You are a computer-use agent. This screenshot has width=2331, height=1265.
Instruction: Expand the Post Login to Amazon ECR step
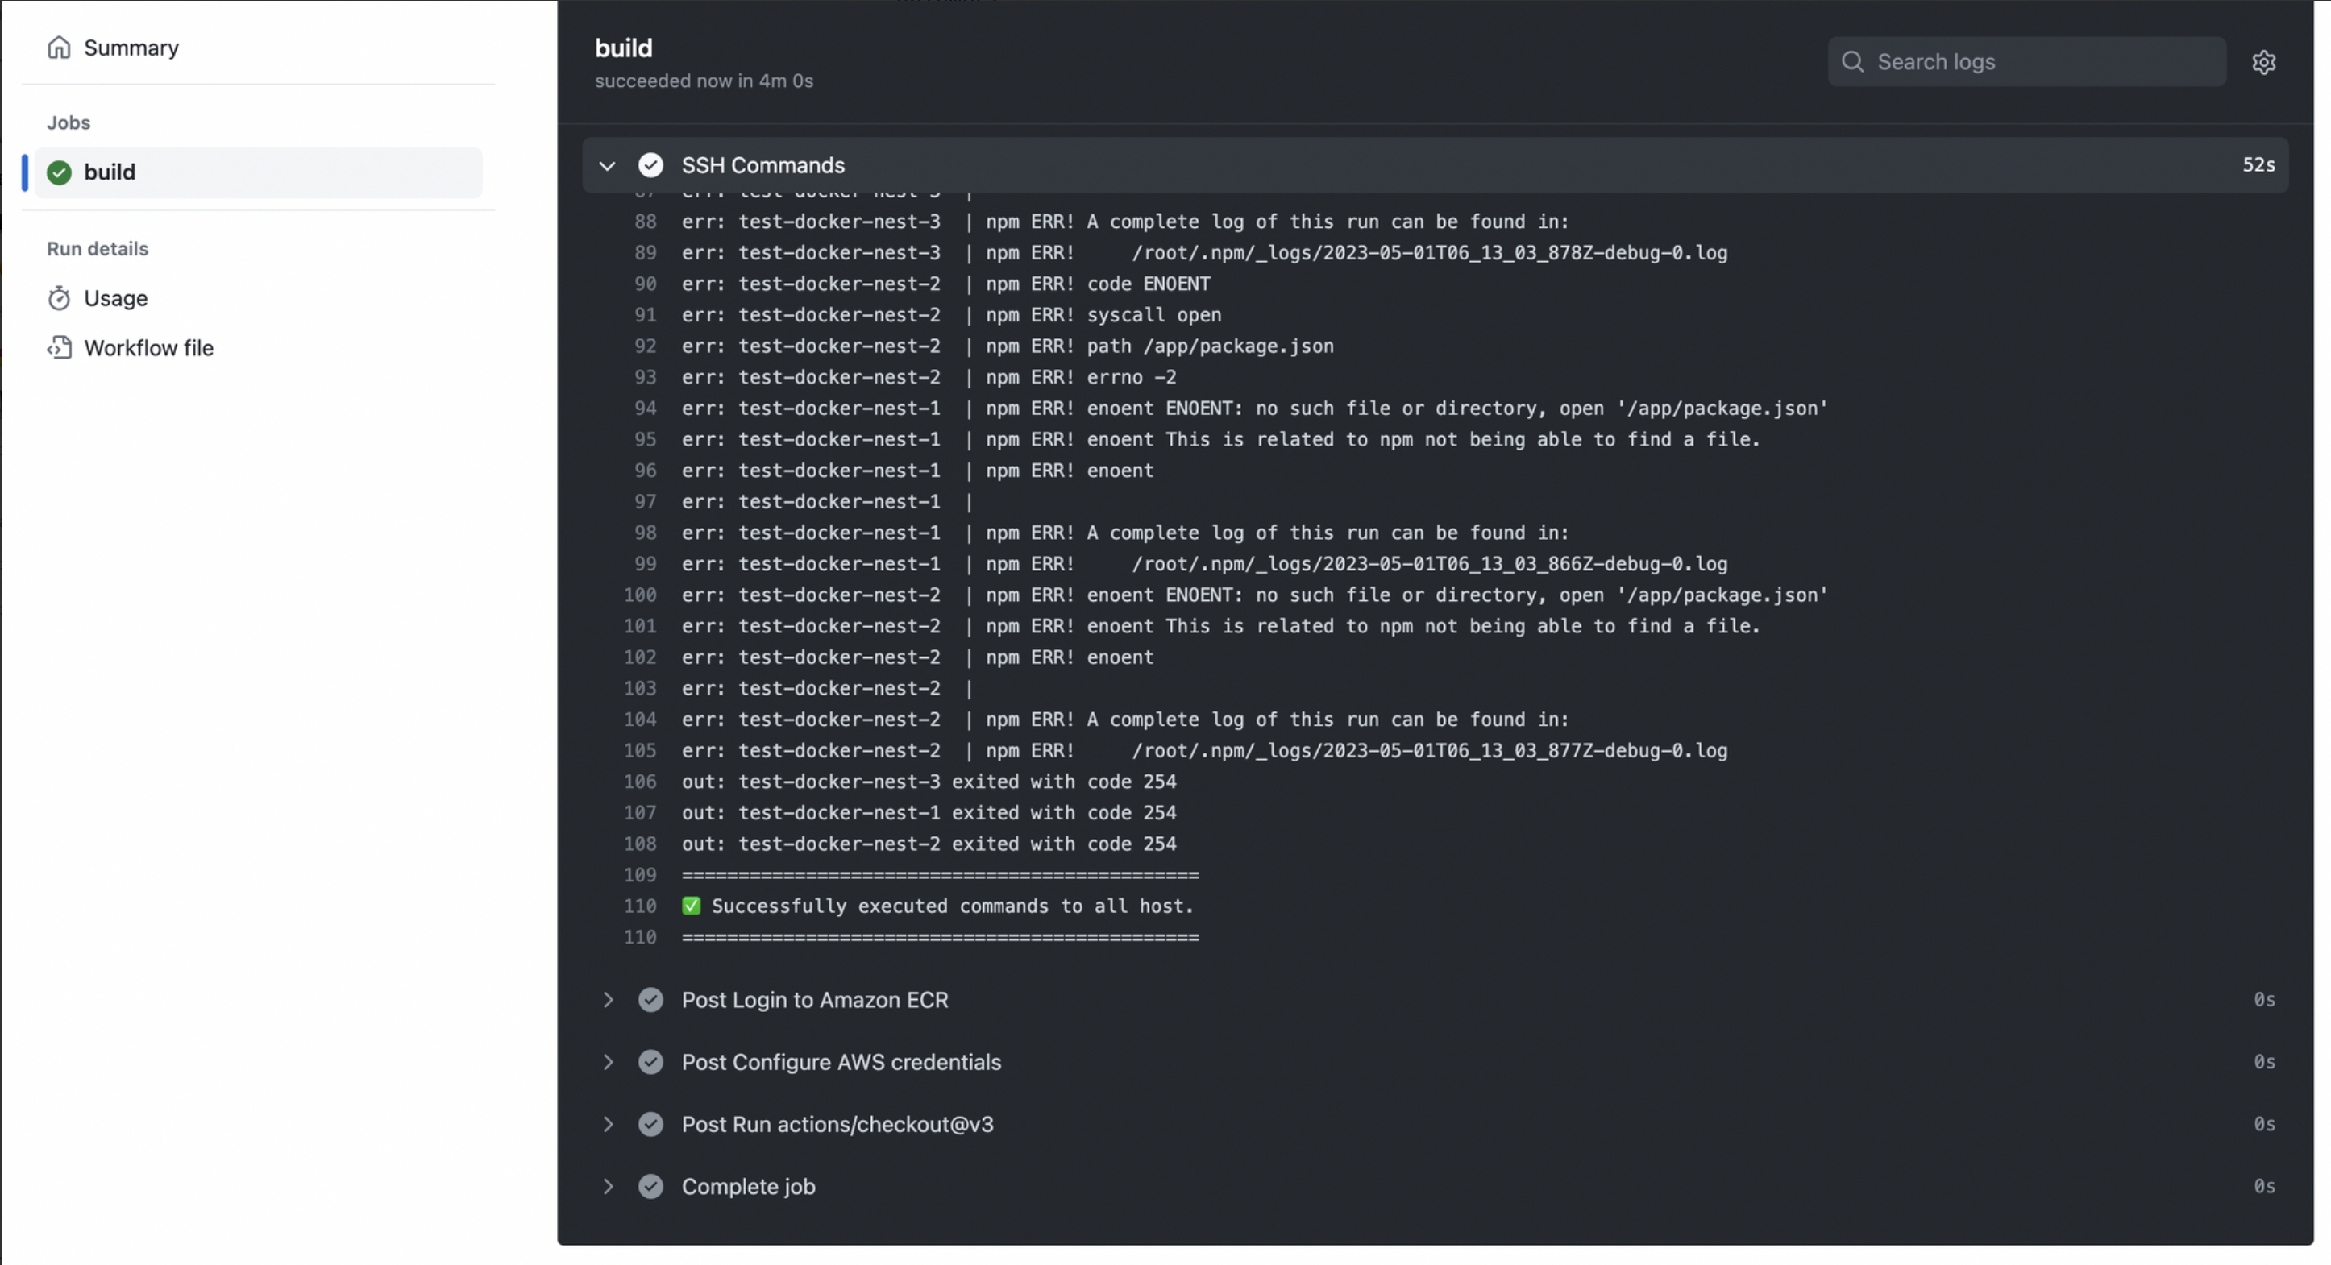607,1000
